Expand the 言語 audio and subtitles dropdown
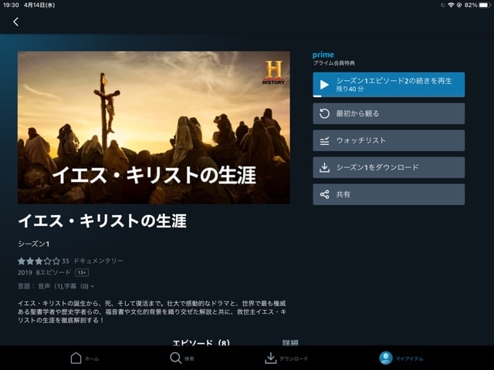Image resolution: width=494 pixels, height=370 pixels. tap(56, 286)
